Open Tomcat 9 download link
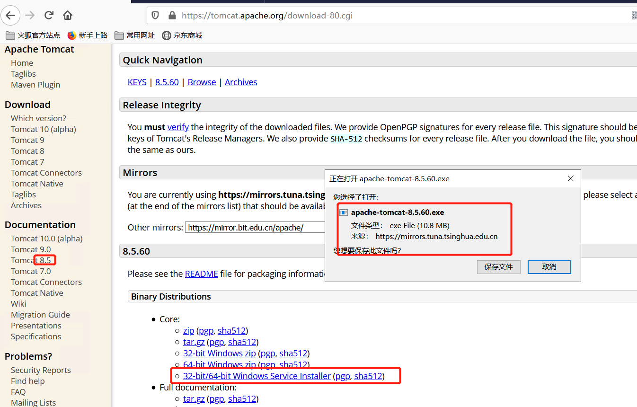 (x=27, y=140)
